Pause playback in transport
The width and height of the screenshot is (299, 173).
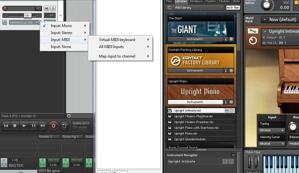pyautogui.click(x=34, y=126)
